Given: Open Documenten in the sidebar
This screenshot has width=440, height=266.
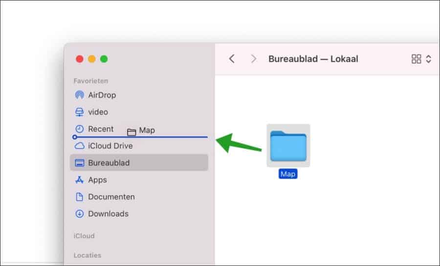Looking at the screenshot, I should tap(139, 197).
